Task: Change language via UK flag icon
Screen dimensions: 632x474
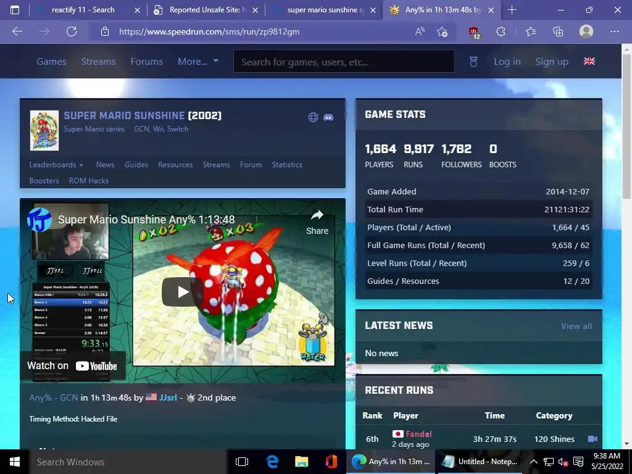Action: [x=589, y=61]
